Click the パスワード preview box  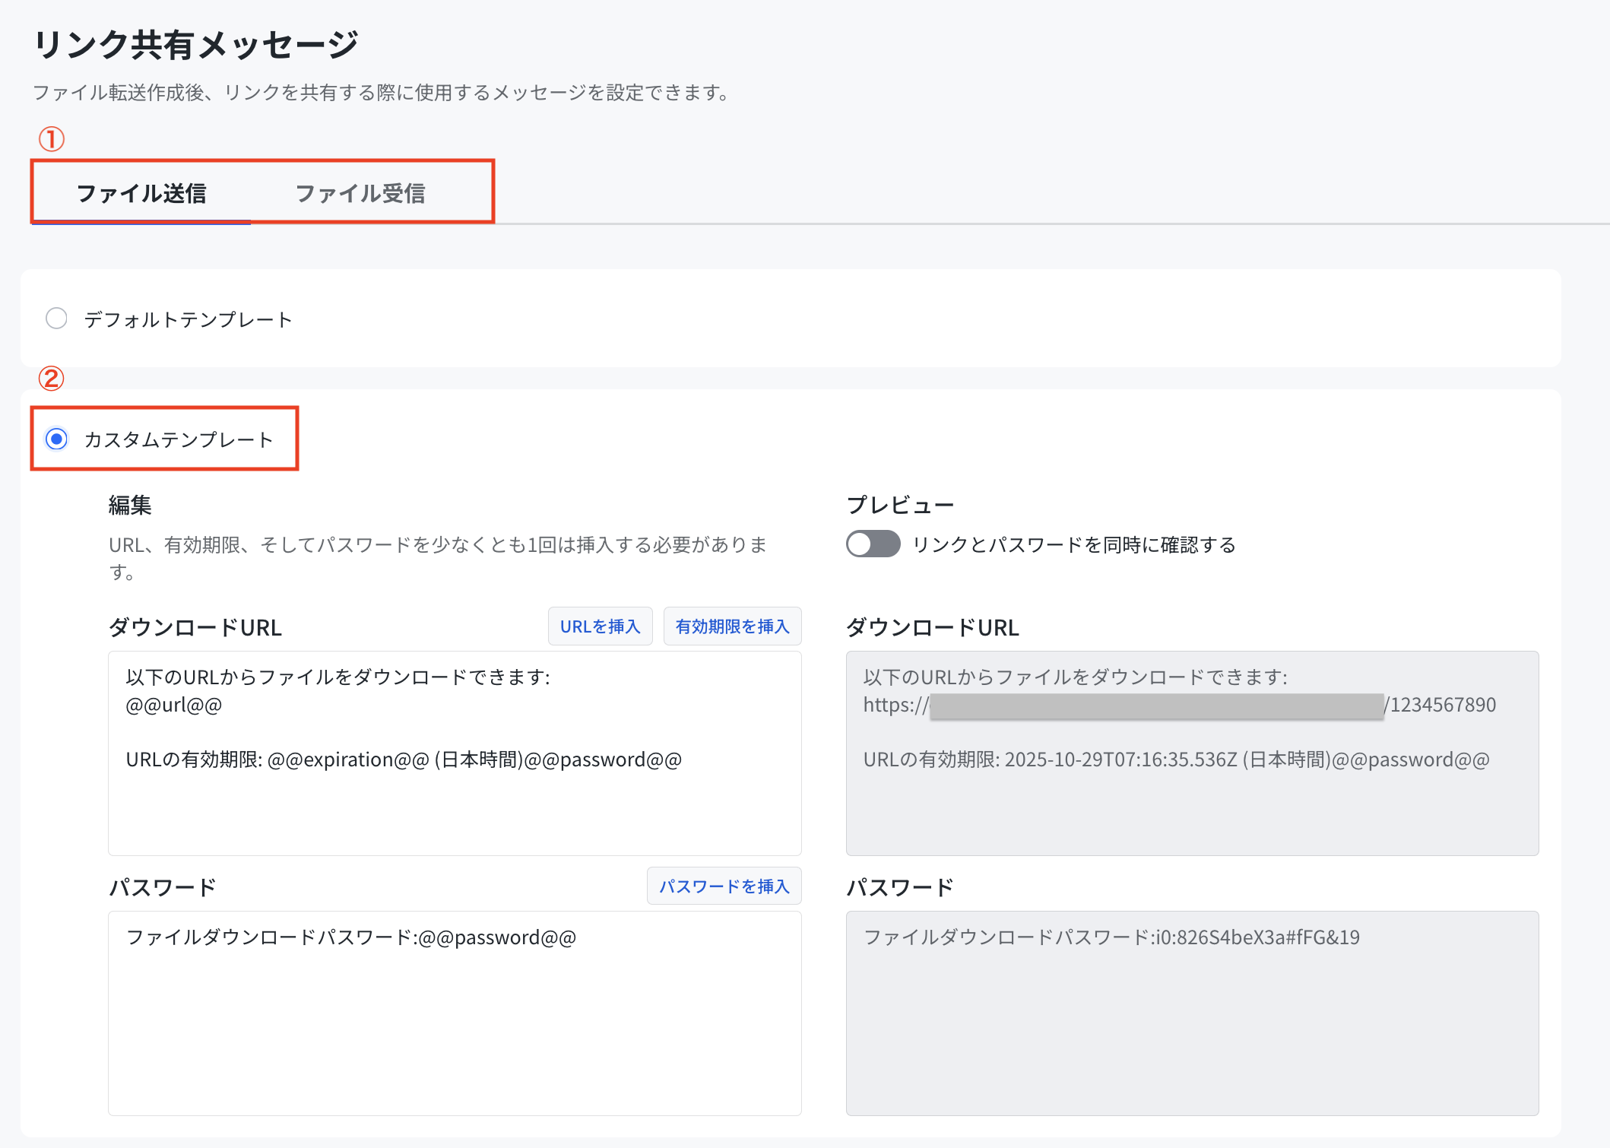(1192, 1013)
